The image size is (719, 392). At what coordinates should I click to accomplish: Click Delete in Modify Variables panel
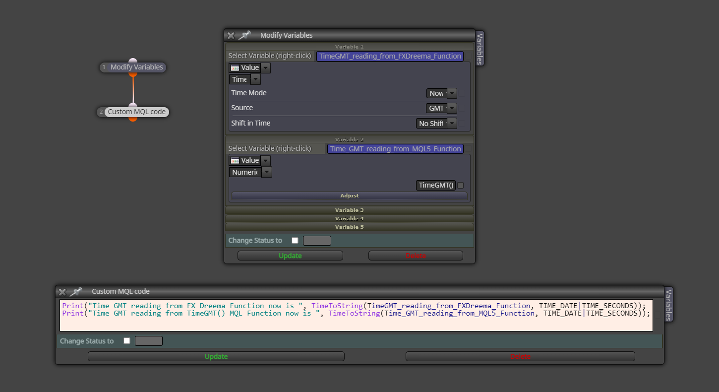click(x=416, y=256)
